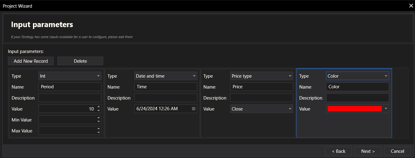415x158 pixels.
Task: Increase the Period Value with up arrow
Action: coord(98,107)
